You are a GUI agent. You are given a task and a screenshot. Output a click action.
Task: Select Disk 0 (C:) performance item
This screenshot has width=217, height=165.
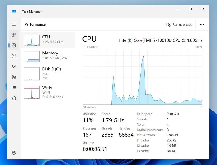click(48, 73)
